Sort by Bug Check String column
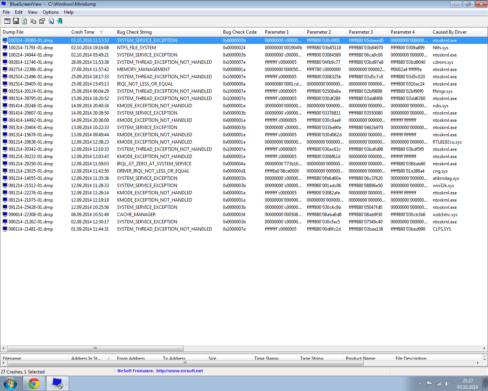Viewport: 488px width, 391px height. 167,32
